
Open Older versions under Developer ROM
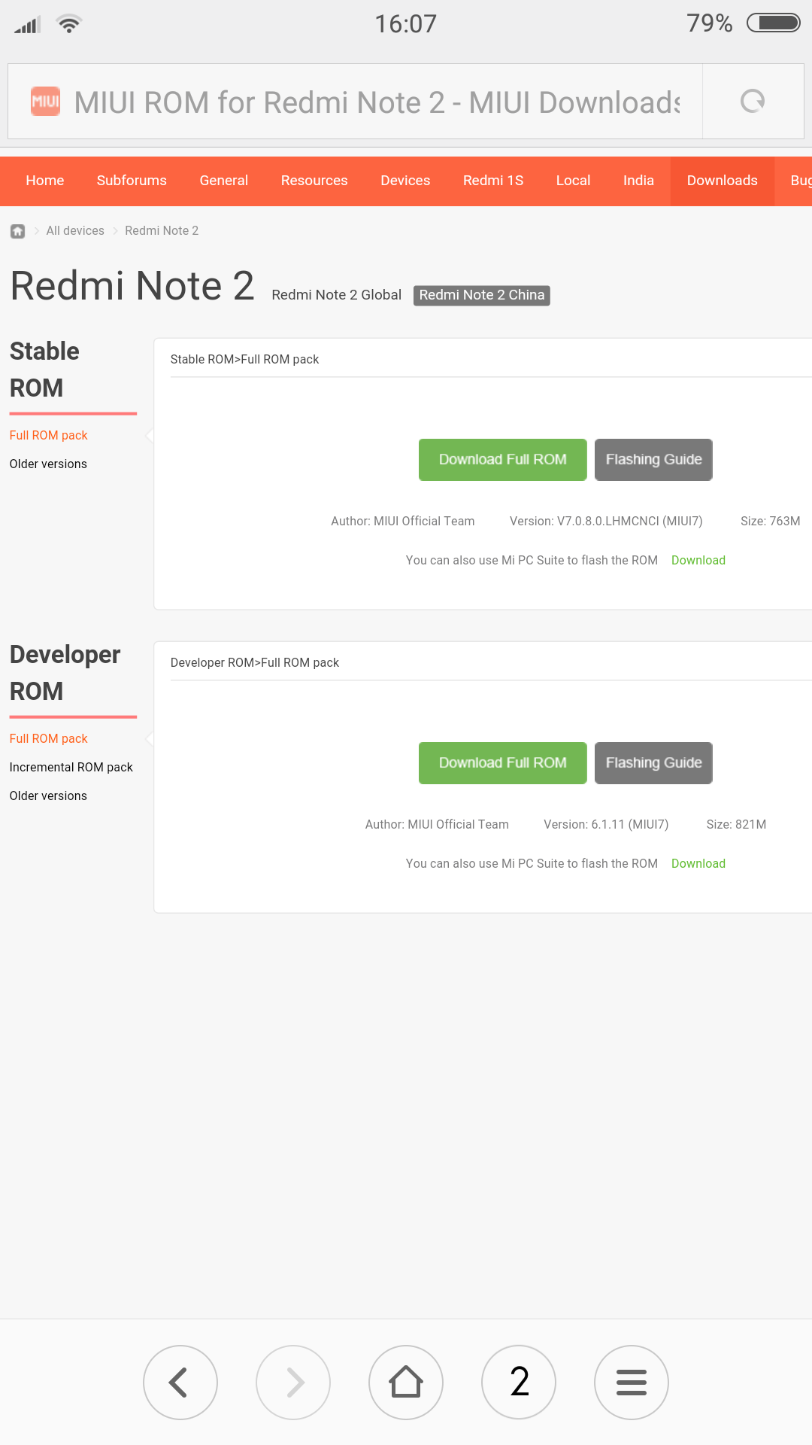pos(48,796)
